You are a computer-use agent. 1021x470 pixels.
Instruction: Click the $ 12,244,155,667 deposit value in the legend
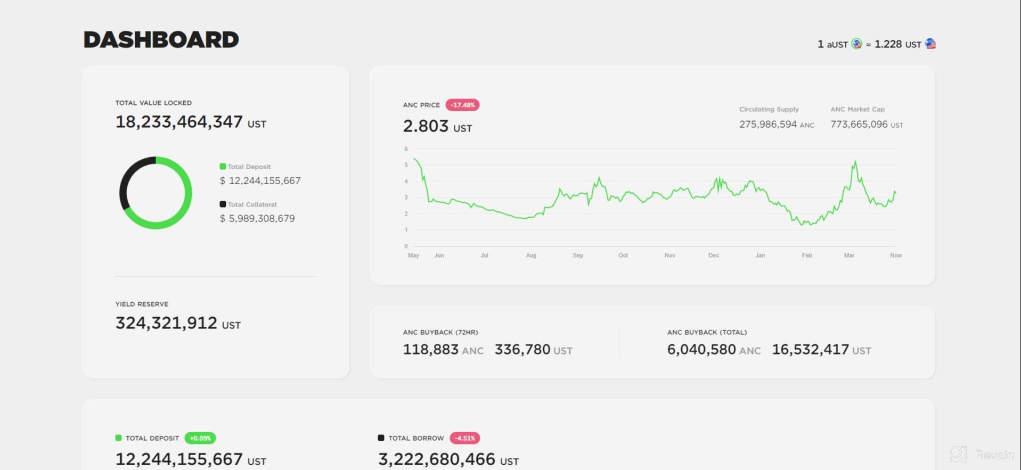[260, 181]
